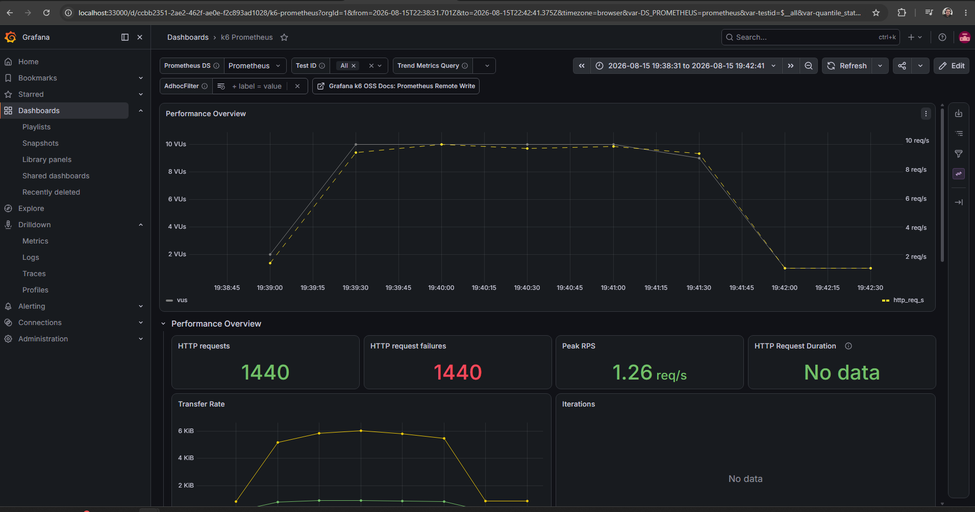975x512 pixels.
Task: Remove the All value chip from Test ID
Action: pyautogui.click(x=354, y=66)
